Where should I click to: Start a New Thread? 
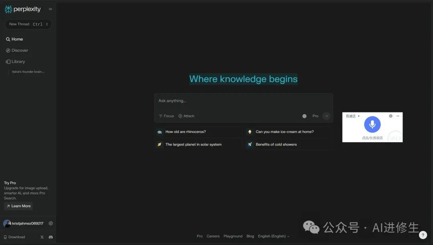28,24
